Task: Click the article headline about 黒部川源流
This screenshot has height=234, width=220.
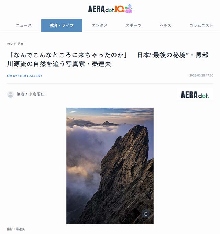Action: tap(108, 60)
